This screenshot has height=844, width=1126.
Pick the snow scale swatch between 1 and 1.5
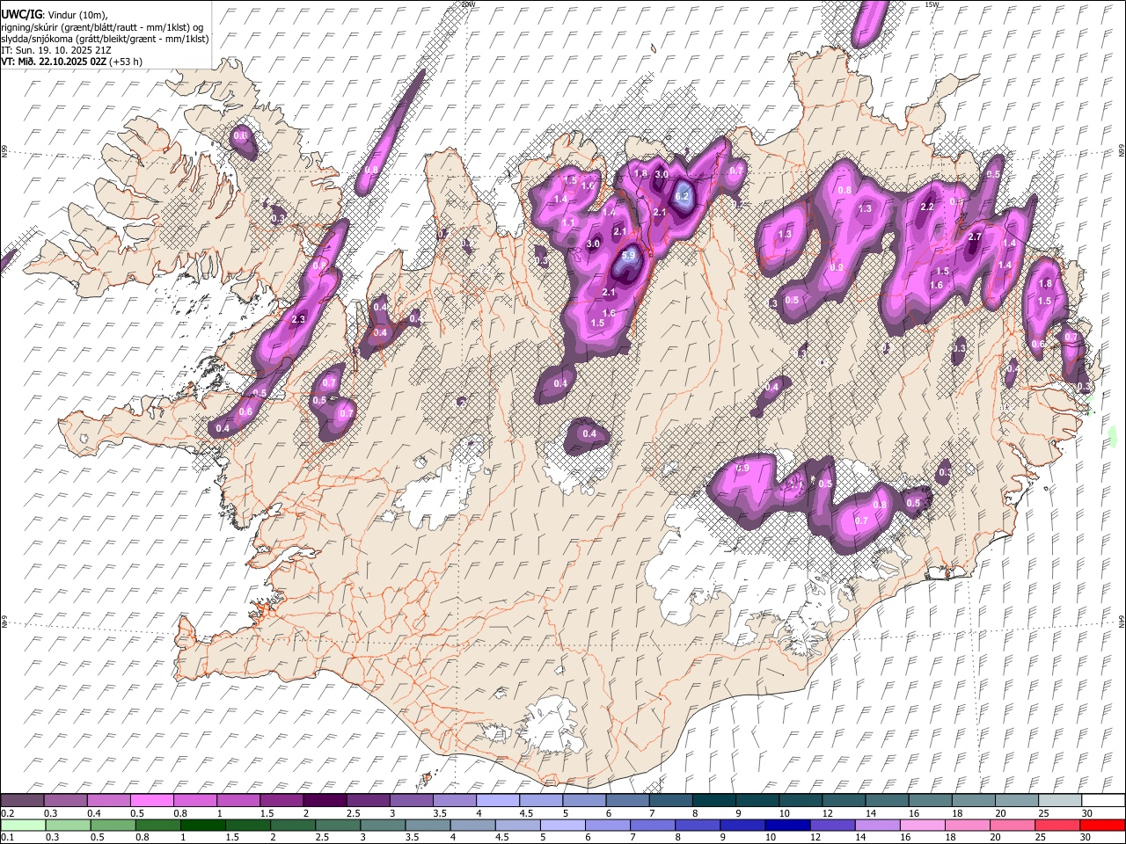tap(238, 800)
